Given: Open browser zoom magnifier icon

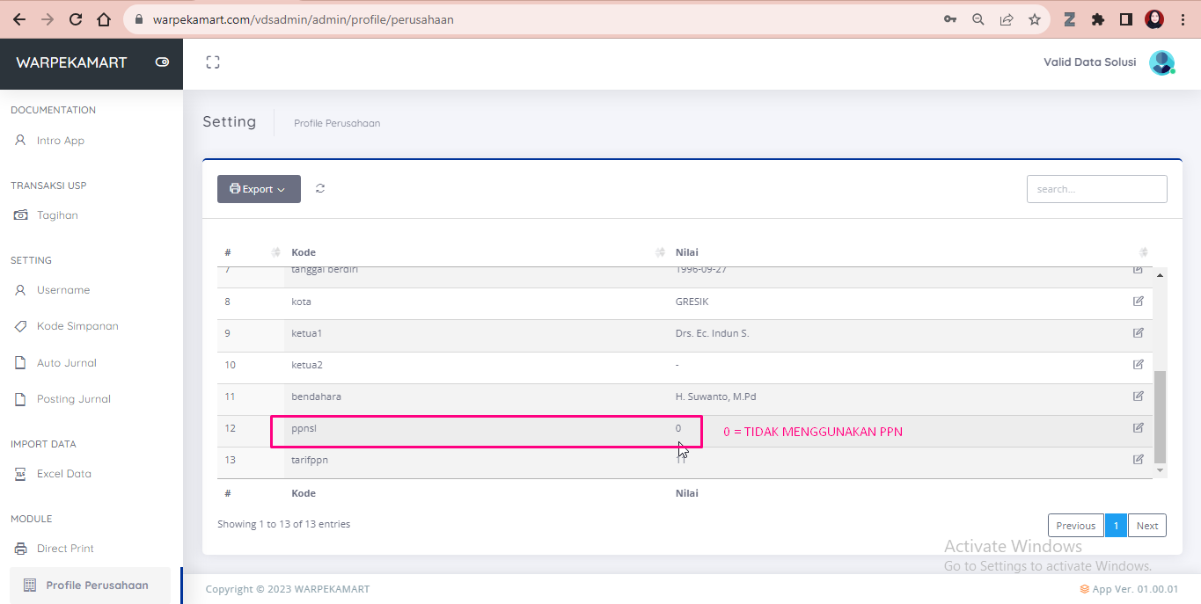Looking at the screenshot, I should (x=978, y=19).
